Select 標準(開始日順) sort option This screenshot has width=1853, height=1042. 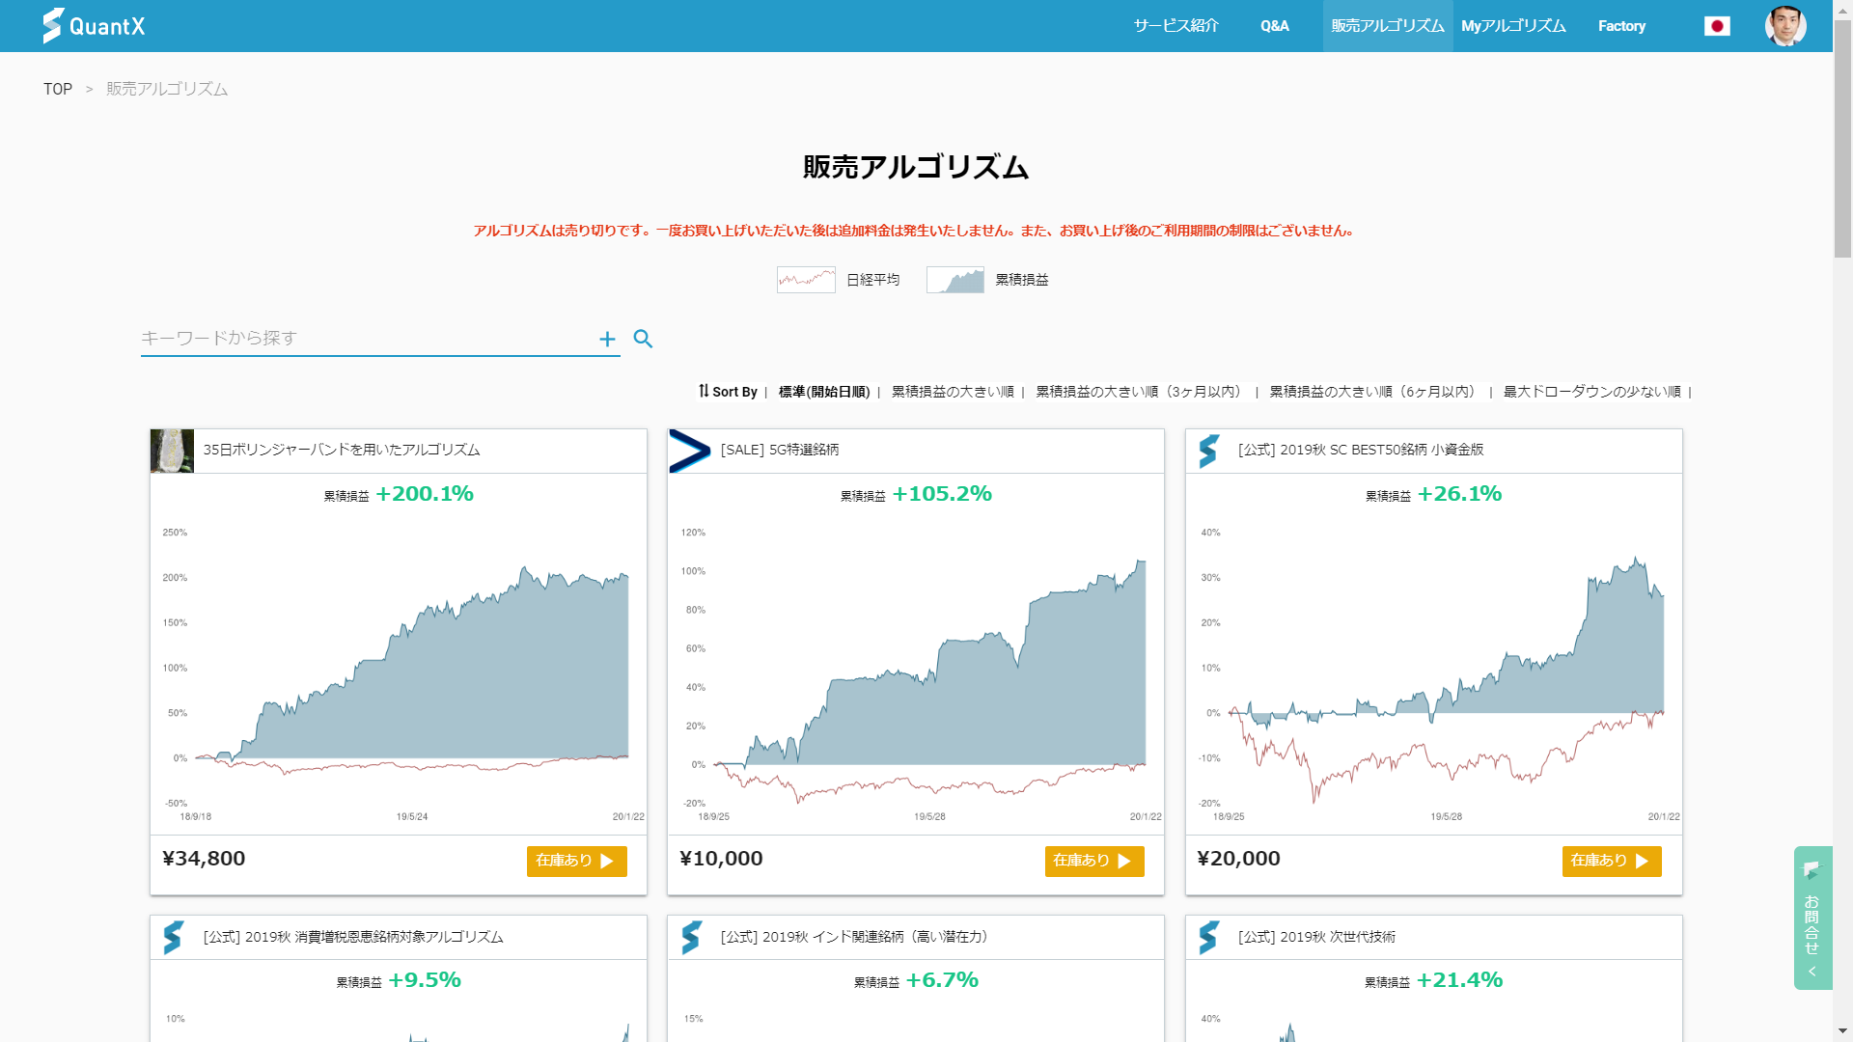[824, 392]
